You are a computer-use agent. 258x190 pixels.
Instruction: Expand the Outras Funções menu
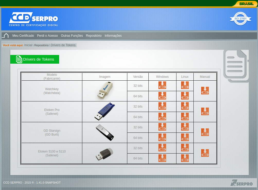click(x=72, y=36)
